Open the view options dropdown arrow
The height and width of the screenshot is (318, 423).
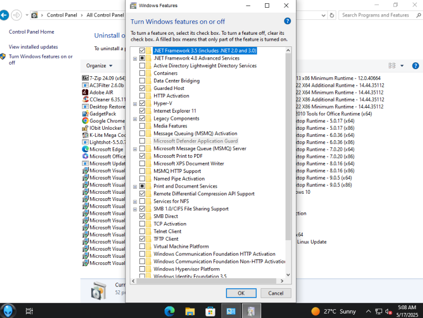(x=402, y=66)
